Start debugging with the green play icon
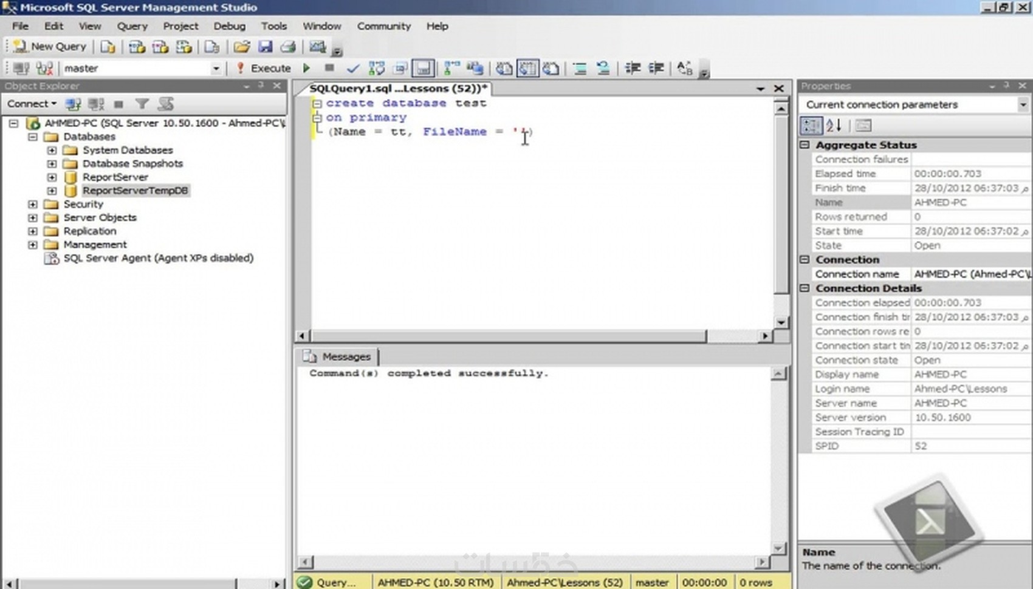This screenshot has height=589, width=1033. (x=307, y=68)
